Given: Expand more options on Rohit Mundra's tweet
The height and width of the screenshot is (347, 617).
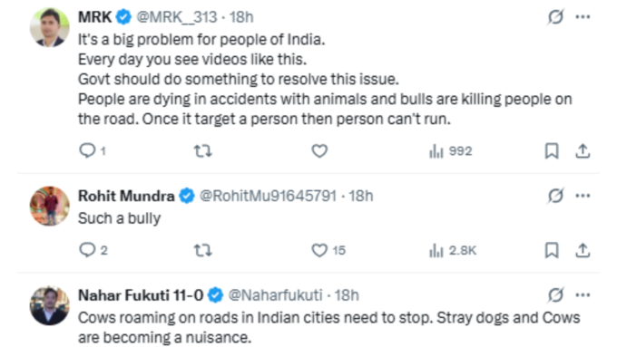Looking at the screenshot, I should pyautogui.click(x=583, y=196).
